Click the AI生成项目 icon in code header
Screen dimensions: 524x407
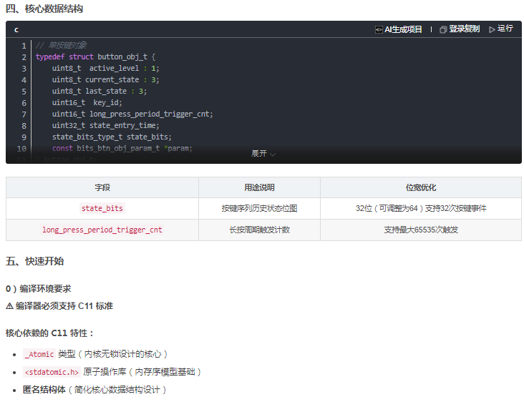(378, 30)
